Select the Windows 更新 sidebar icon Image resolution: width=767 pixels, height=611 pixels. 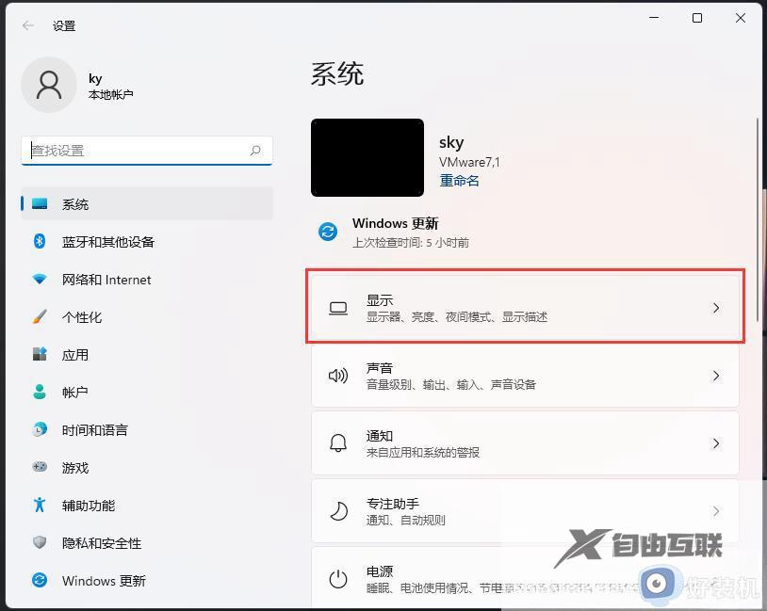tap(40, 581)
